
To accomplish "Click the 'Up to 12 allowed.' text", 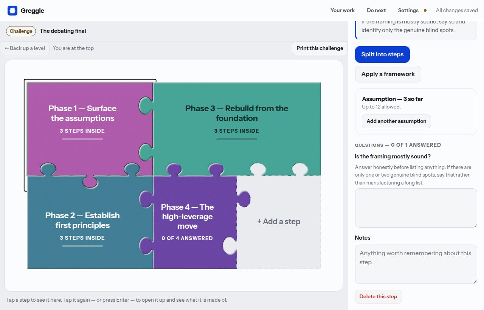I will click(x=381, y=107).
